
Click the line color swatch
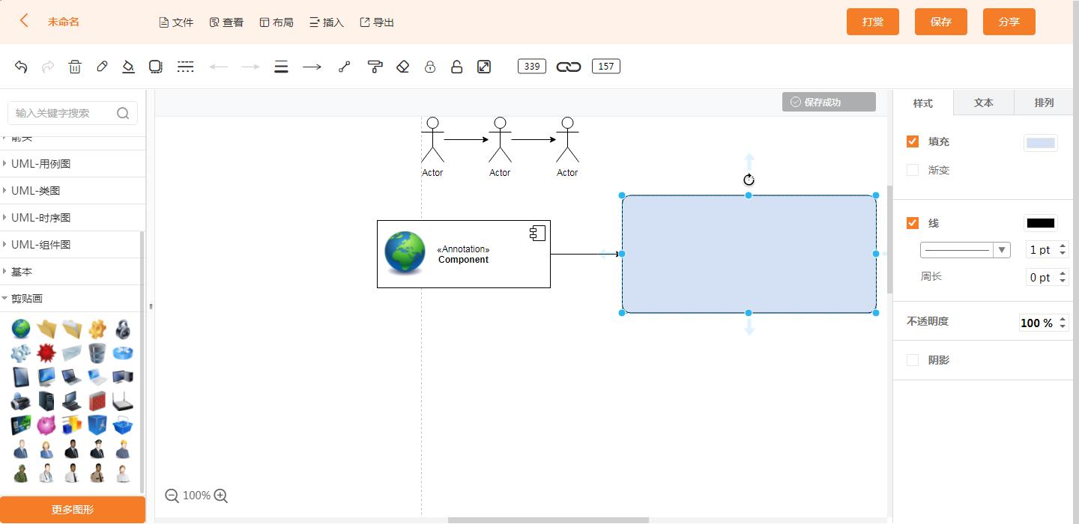(x=1040, y=222)
